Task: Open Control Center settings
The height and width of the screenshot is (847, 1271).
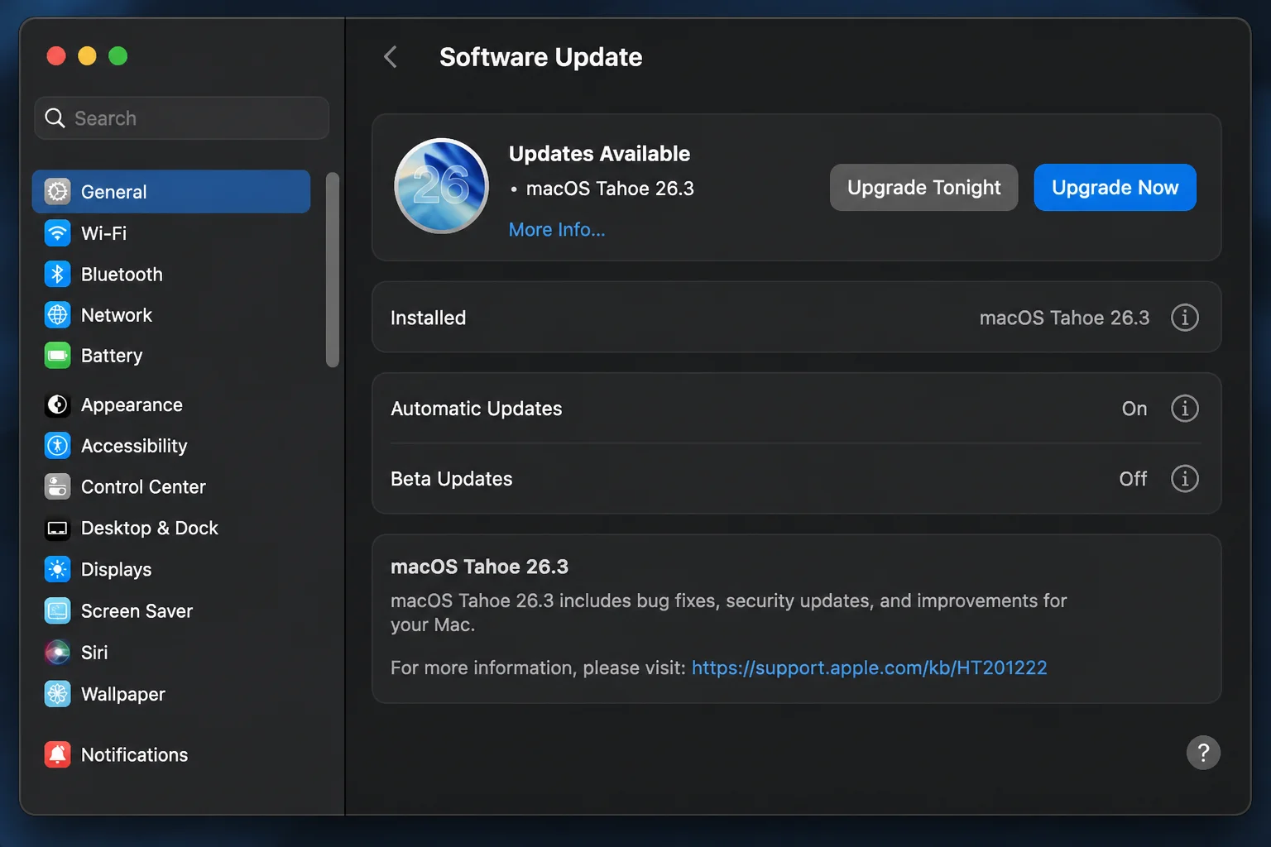Action: coord(171,486)
